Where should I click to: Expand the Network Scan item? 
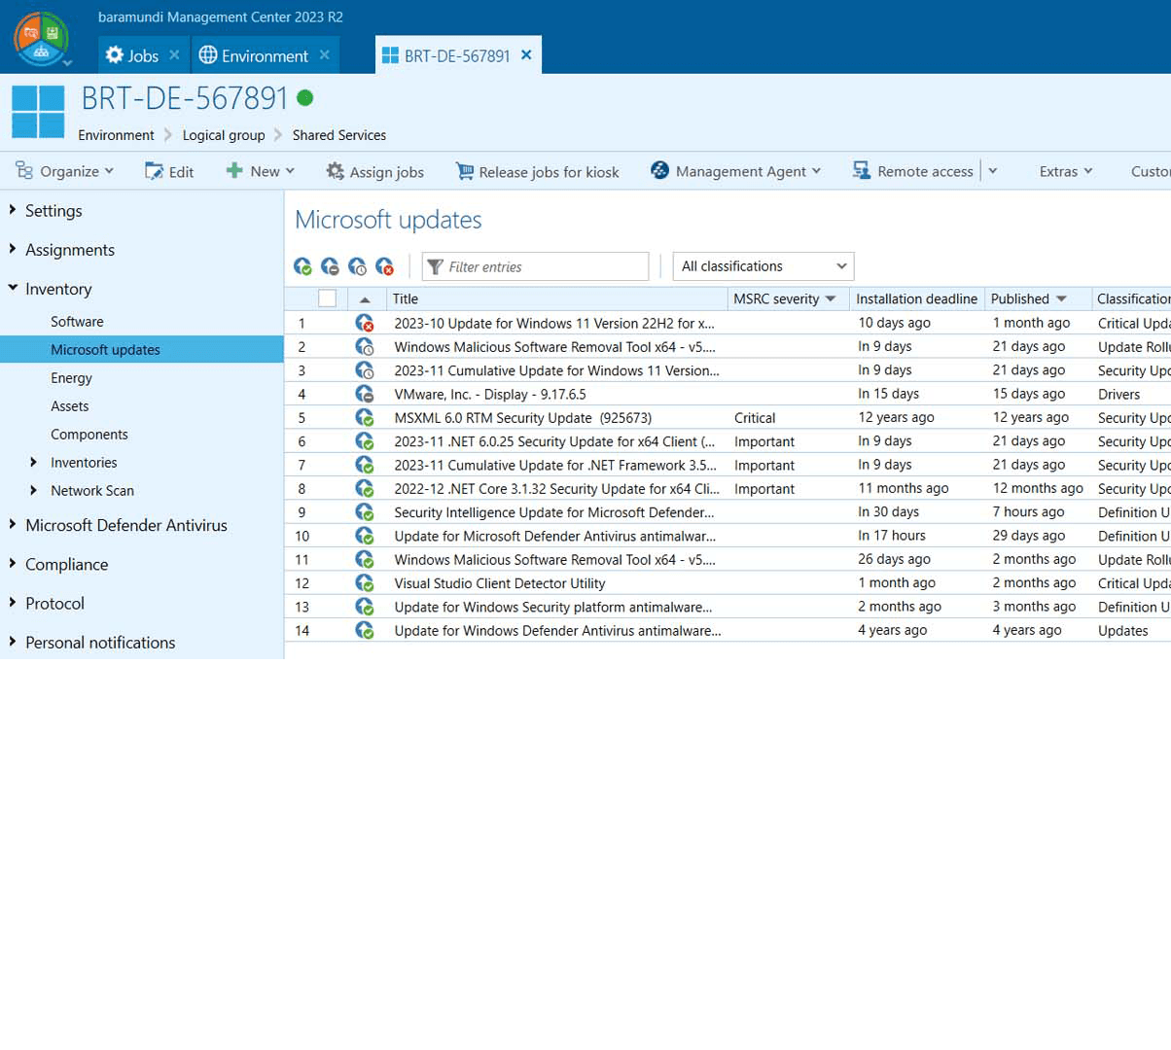[x=34, y=490]
